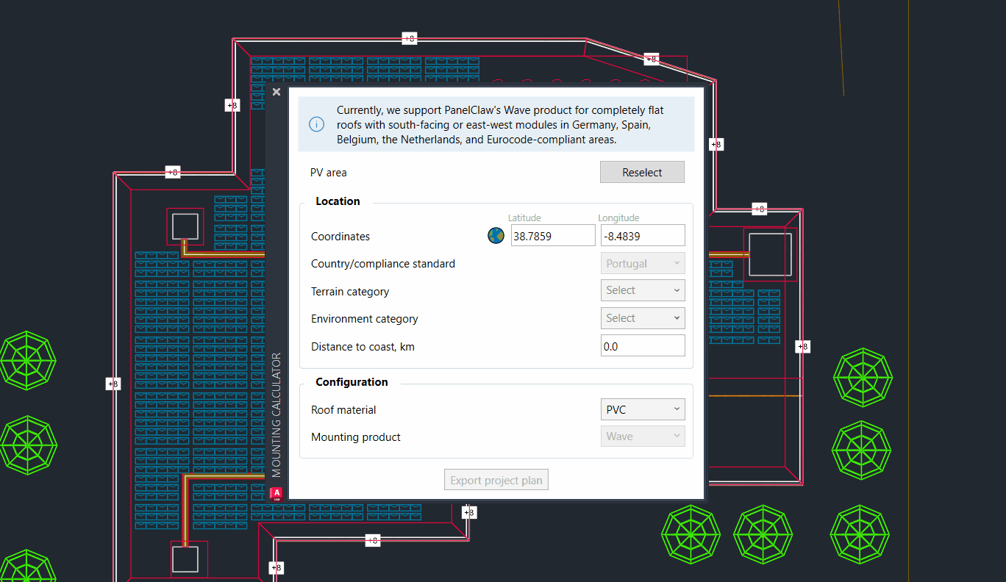The image size is (1006, 582).
Task: Click the Distance to coast input field
Action: [x=643, y=345]
